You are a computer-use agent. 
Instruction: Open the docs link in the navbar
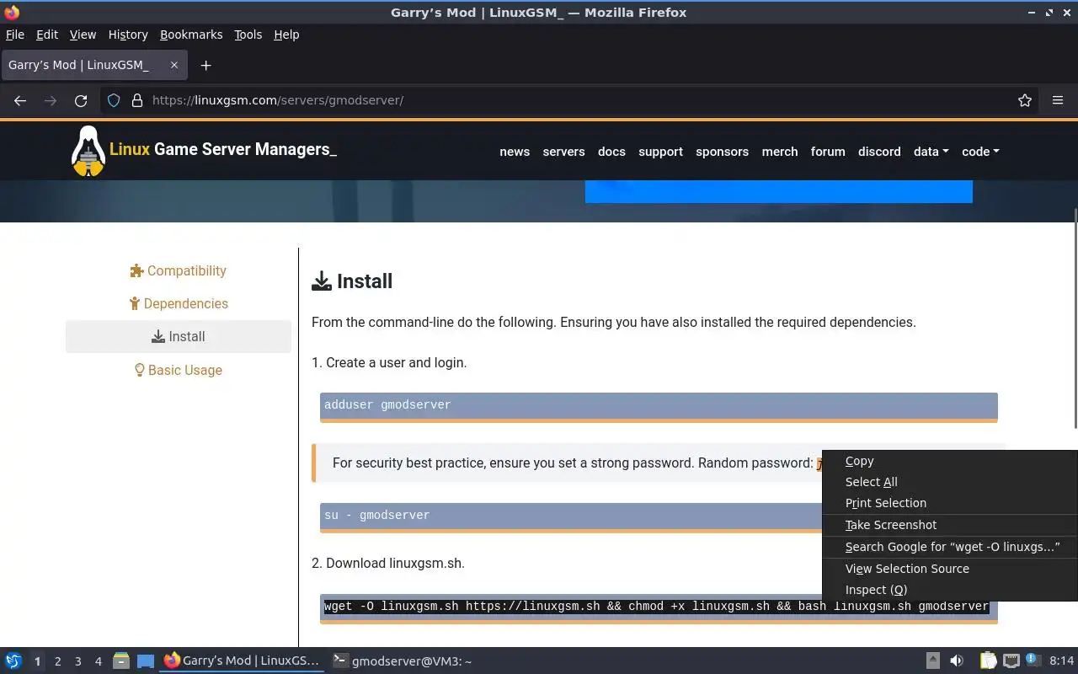click(x=611, y=152)
